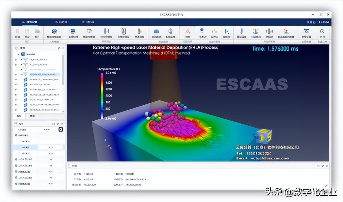Toggle eye for SAGFAEGZ_KEYHXXJM
The image size is (343, 202).
16,100
